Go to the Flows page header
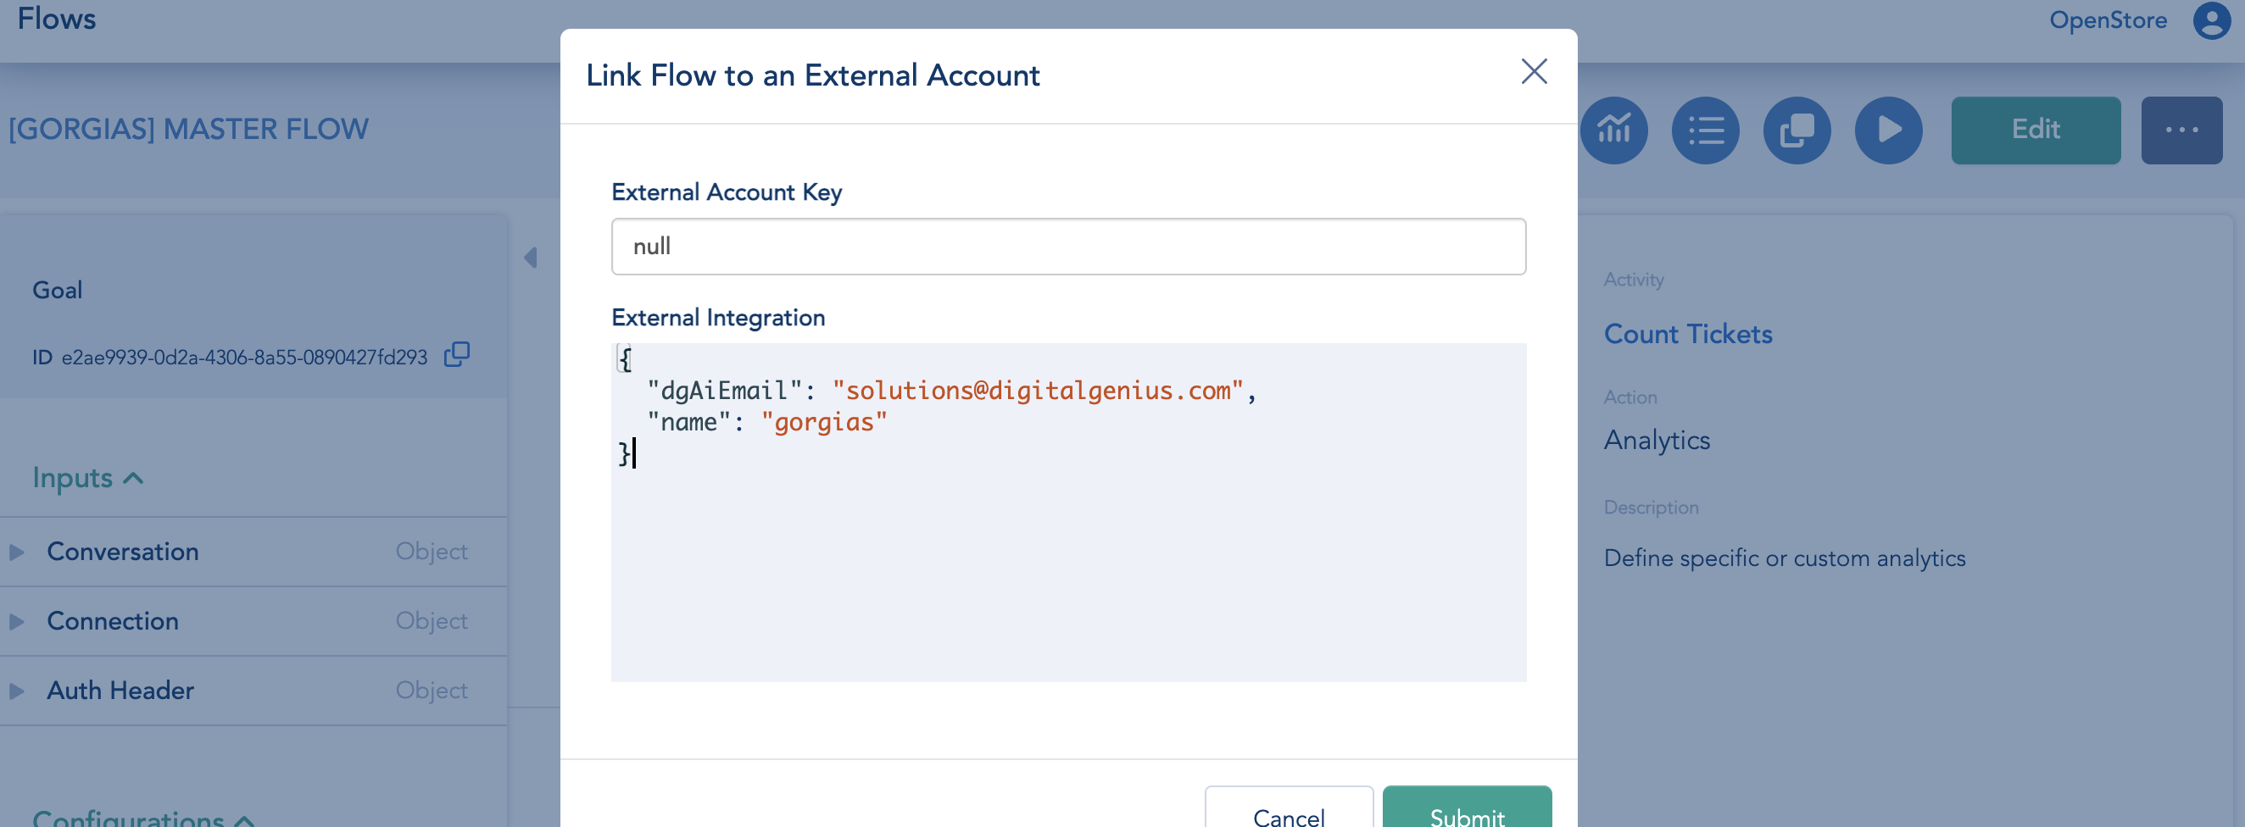Viewport: 2245px width, 827px height. tap(57, 19)
